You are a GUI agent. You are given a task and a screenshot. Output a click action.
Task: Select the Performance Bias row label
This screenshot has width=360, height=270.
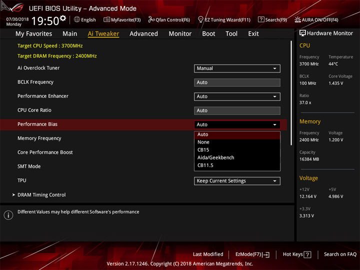pos(37,124)
